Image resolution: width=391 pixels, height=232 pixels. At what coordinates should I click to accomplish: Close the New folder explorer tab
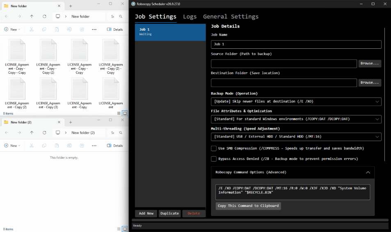(x=59, y=6)
